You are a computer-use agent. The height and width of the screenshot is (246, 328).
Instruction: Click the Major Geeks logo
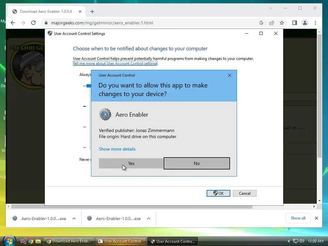point(27,65)
